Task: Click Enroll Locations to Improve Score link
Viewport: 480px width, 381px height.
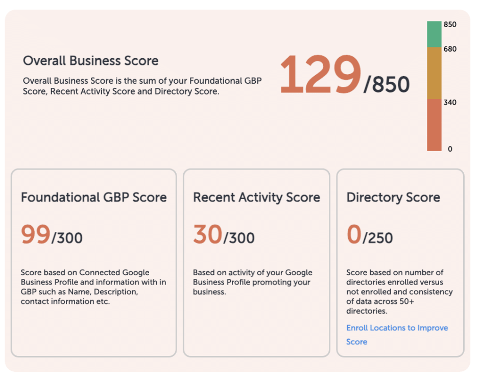Action: coord(397,335)
